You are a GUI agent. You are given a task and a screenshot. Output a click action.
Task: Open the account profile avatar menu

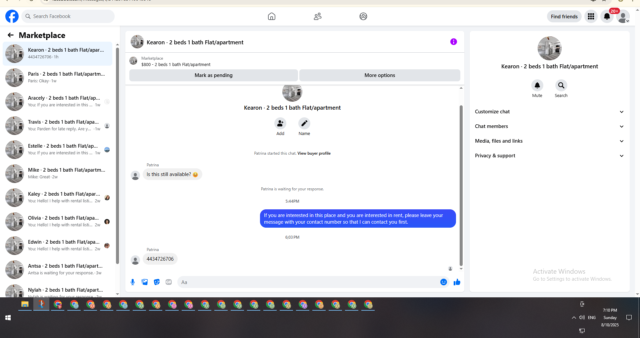tap(623, 16)
